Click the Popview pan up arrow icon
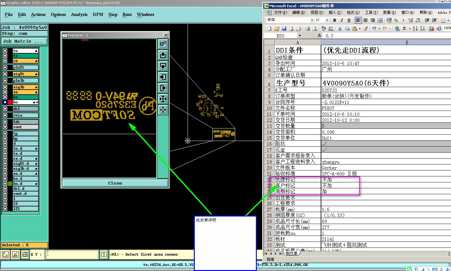 coord(163,55)
